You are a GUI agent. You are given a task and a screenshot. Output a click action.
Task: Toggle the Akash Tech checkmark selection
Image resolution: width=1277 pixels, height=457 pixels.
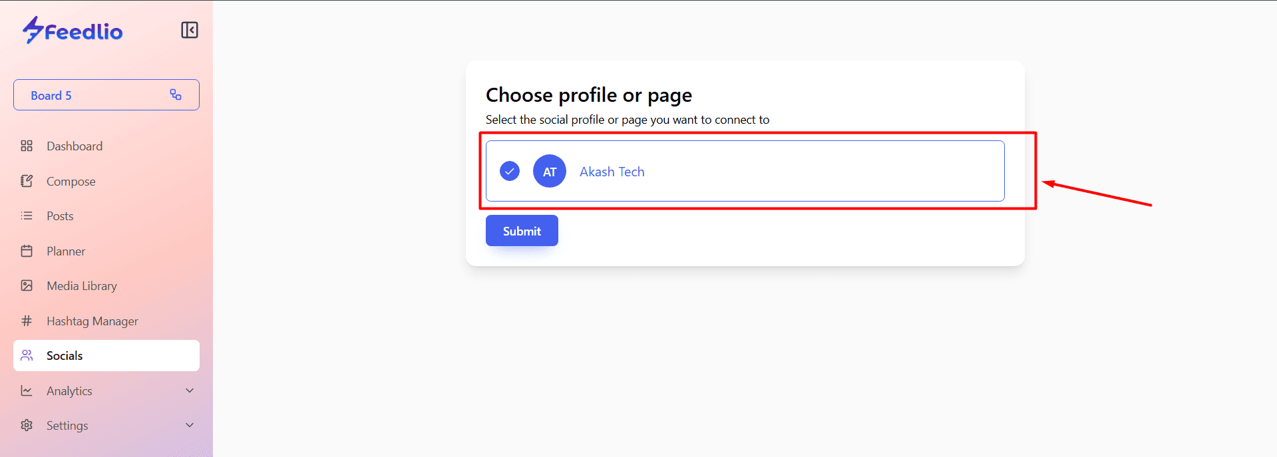[510, 171]
